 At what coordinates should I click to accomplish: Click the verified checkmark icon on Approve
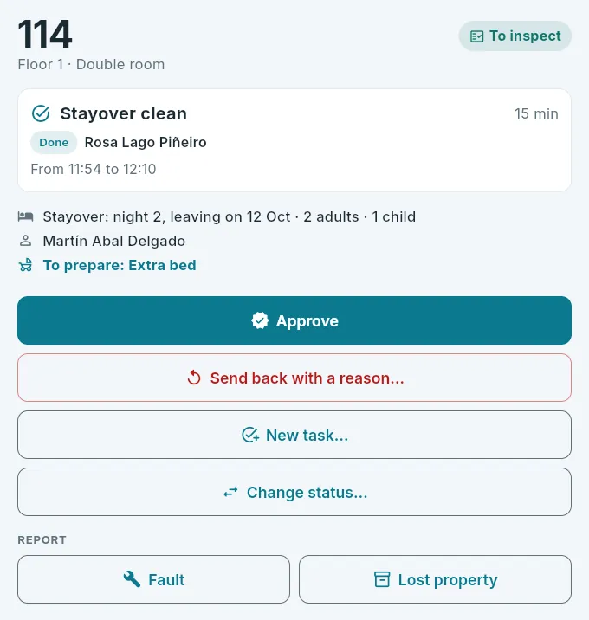coord(260,320)
